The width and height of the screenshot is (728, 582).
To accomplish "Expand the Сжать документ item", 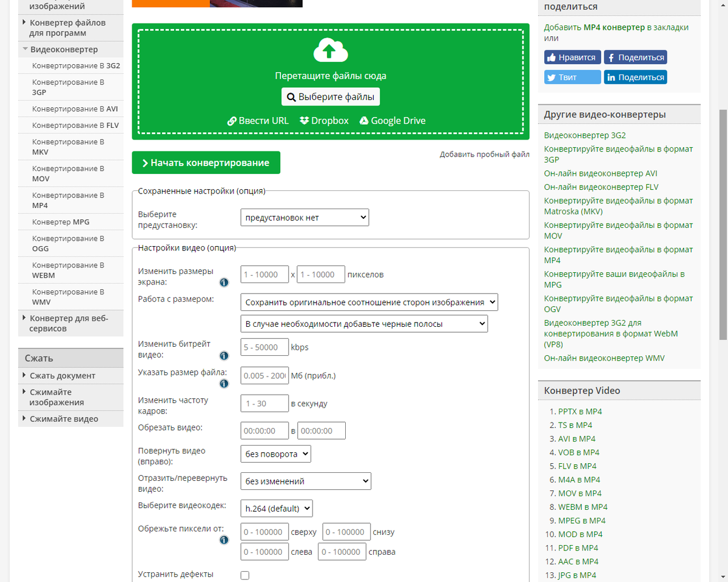I will (70, 376).
